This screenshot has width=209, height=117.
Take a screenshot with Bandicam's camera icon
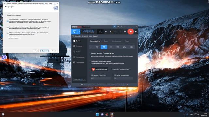tap(136, 32)
